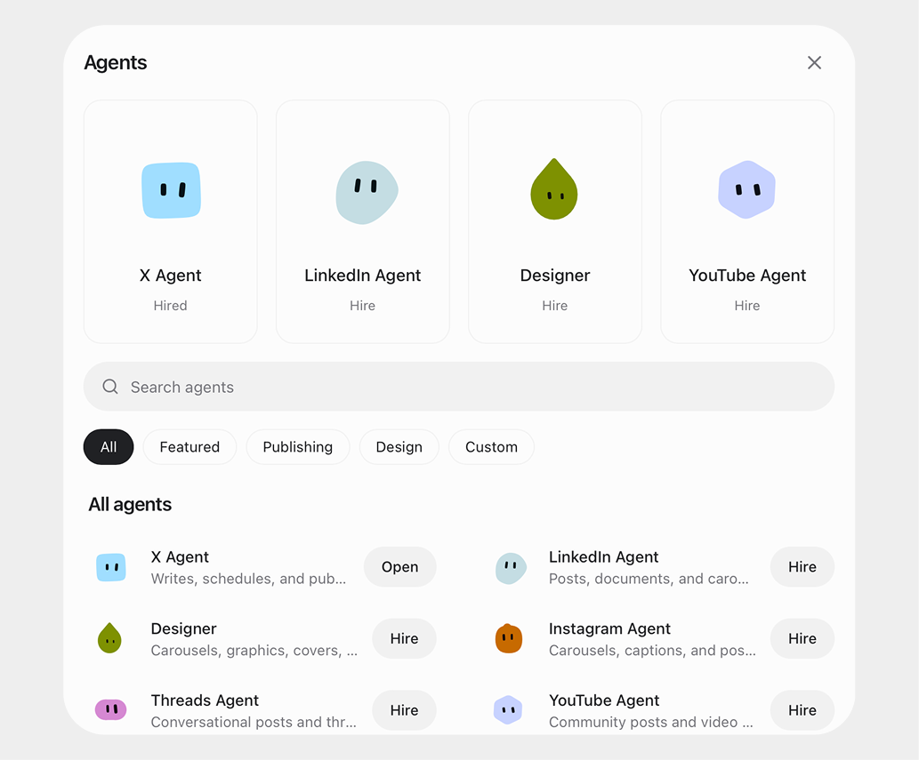
Task: Click the Designer name in the list
Action: 183,628
